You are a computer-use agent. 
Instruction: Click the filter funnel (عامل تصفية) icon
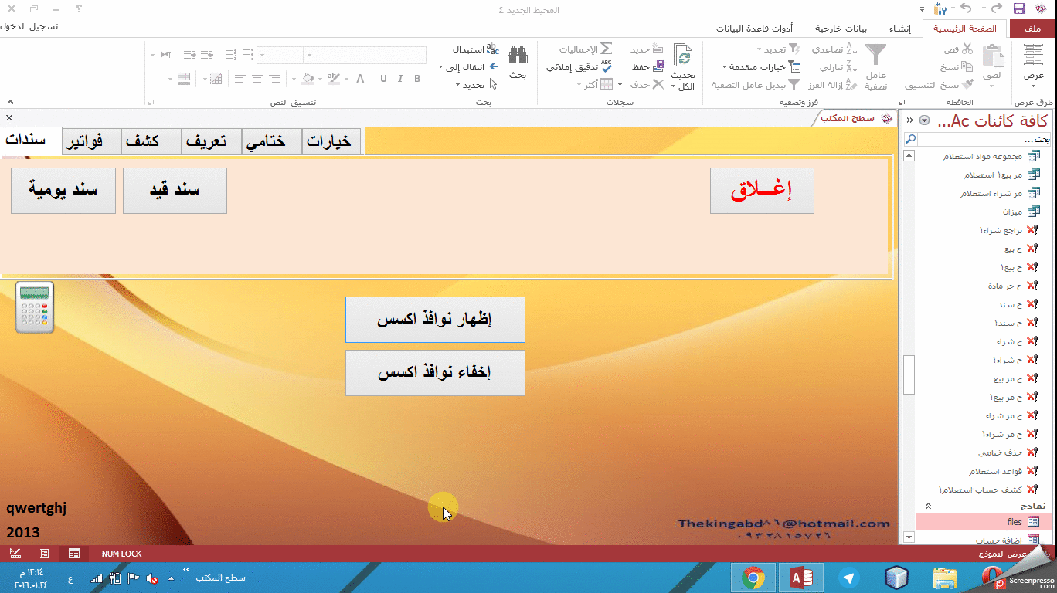click(876, 56)
